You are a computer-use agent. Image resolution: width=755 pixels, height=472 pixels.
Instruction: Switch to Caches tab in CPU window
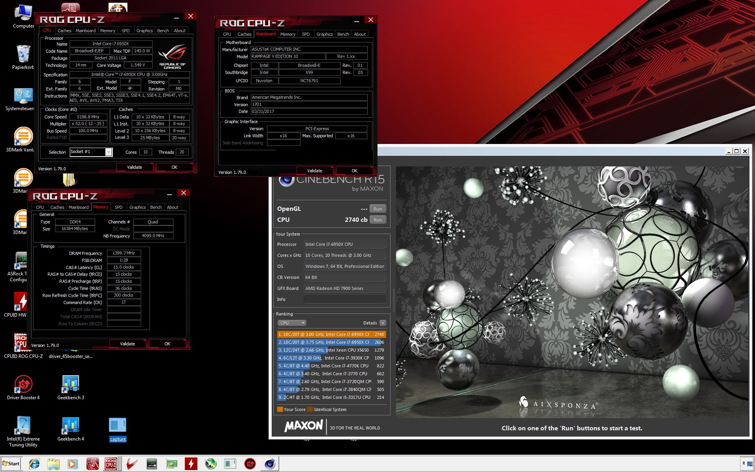point(64,31)
